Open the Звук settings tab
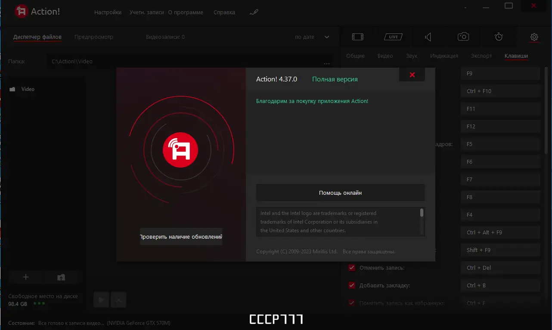Screen dimensions: 552x330 pyautogui.click(x=412, y=56)
